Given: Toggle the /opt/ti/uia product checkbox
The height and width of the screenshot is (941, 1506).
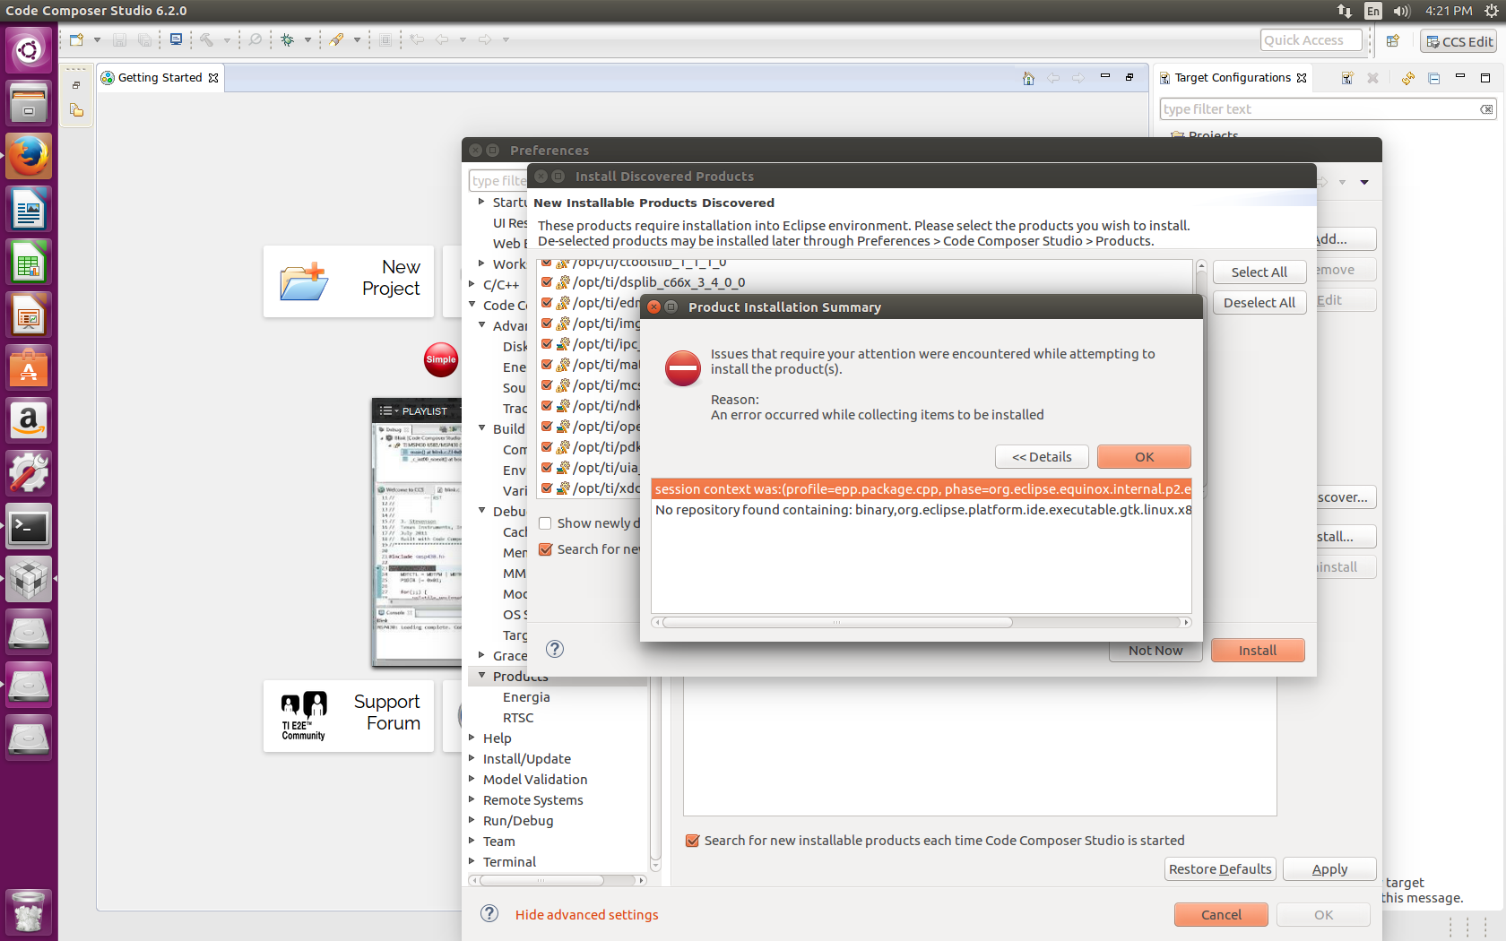Looking at the screenshot, I should (x=547, y=467).
